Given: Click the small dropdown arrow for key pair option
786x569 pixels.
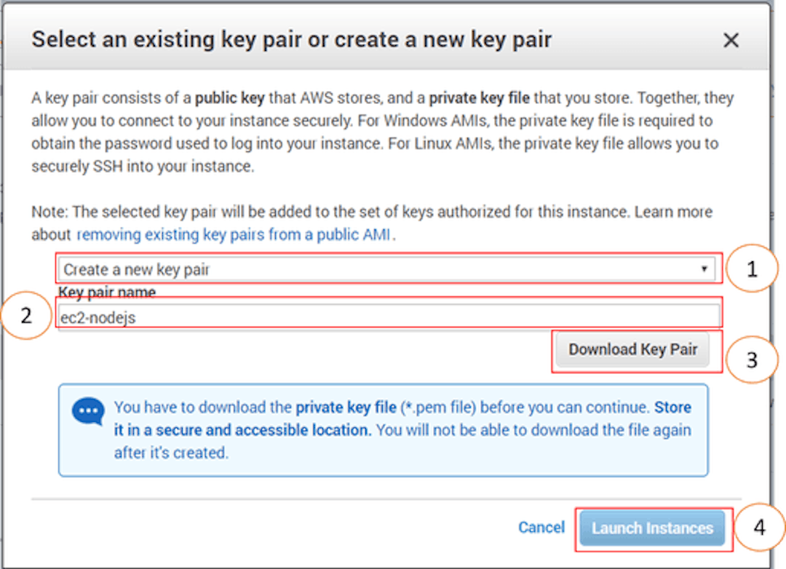Looking at the screenshot, I should (704, 268).
